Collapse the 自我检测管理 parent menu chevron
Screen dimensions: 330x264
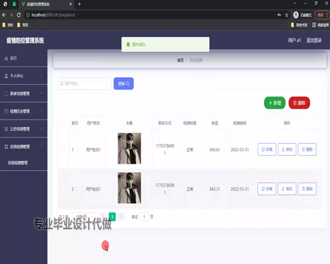(41, 146)
